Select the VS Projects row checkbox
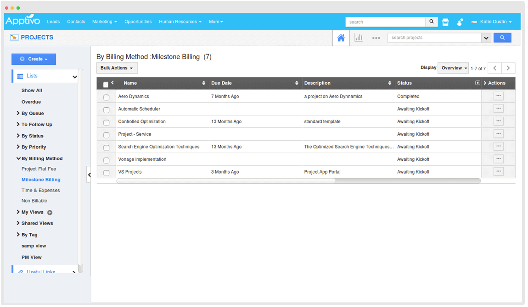This screenshot has width=528, height=307. (107, 173)
